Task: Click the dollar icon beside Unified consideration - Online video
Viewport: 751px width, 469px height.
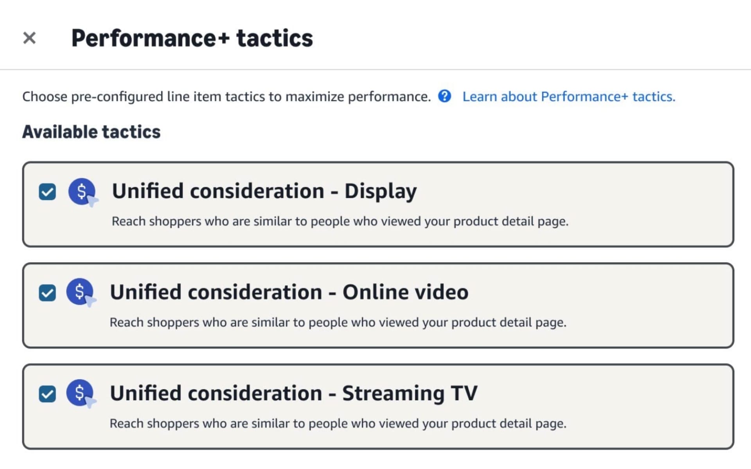Action: (x=80, y=292)
